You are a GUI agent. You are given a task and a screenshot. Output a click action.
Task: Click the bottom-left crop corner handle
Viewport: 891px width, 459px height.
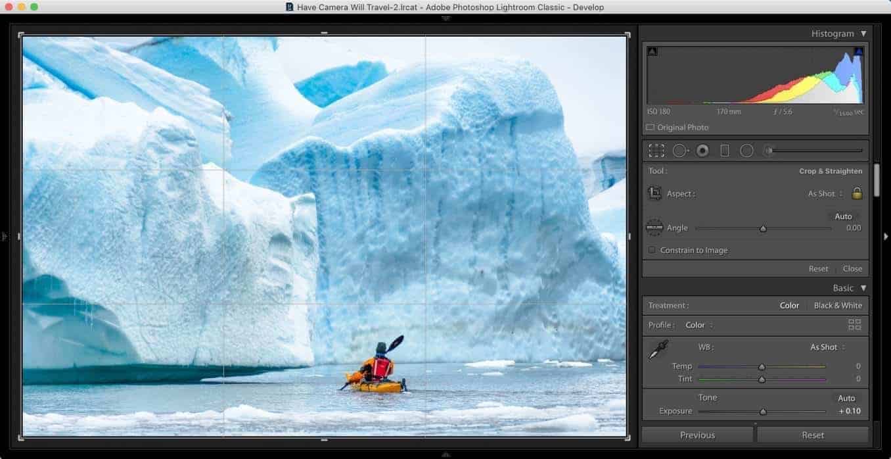click(x=21, y=437)
